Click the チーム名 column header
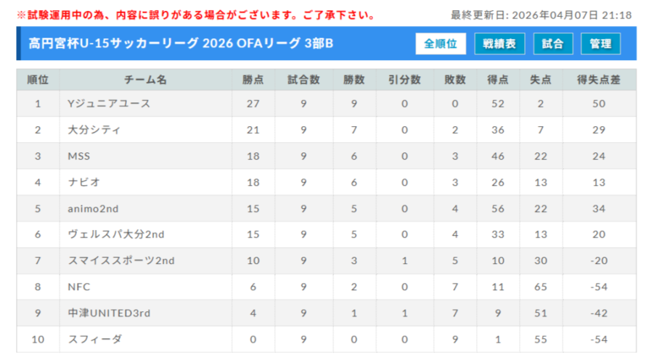The image size is (646, 362). pos(145,80)
